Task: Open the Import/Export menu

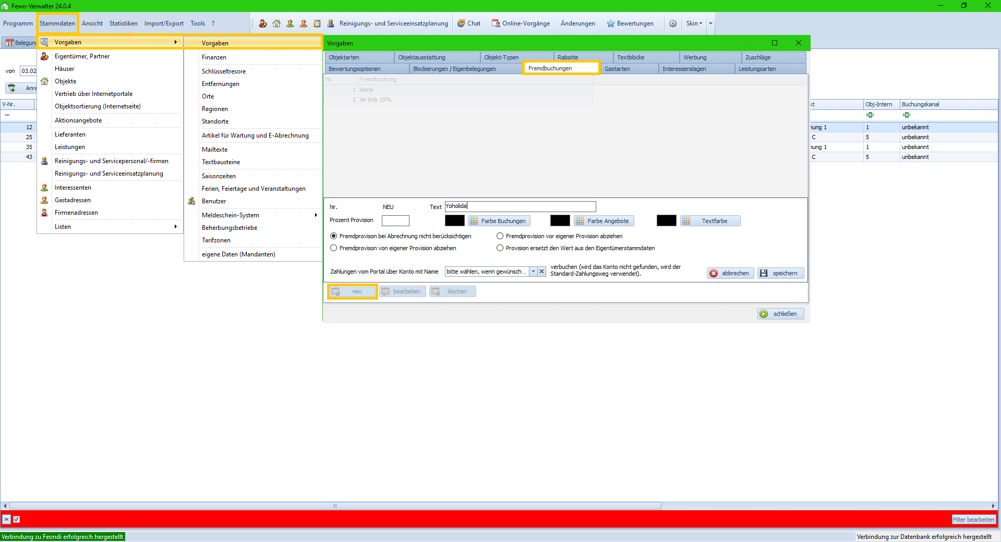Action: (x=164, y=23)
